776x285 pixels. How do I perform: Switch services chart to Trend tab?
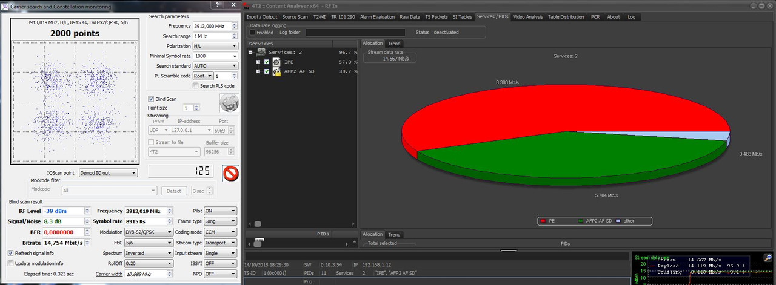[394, 44]
